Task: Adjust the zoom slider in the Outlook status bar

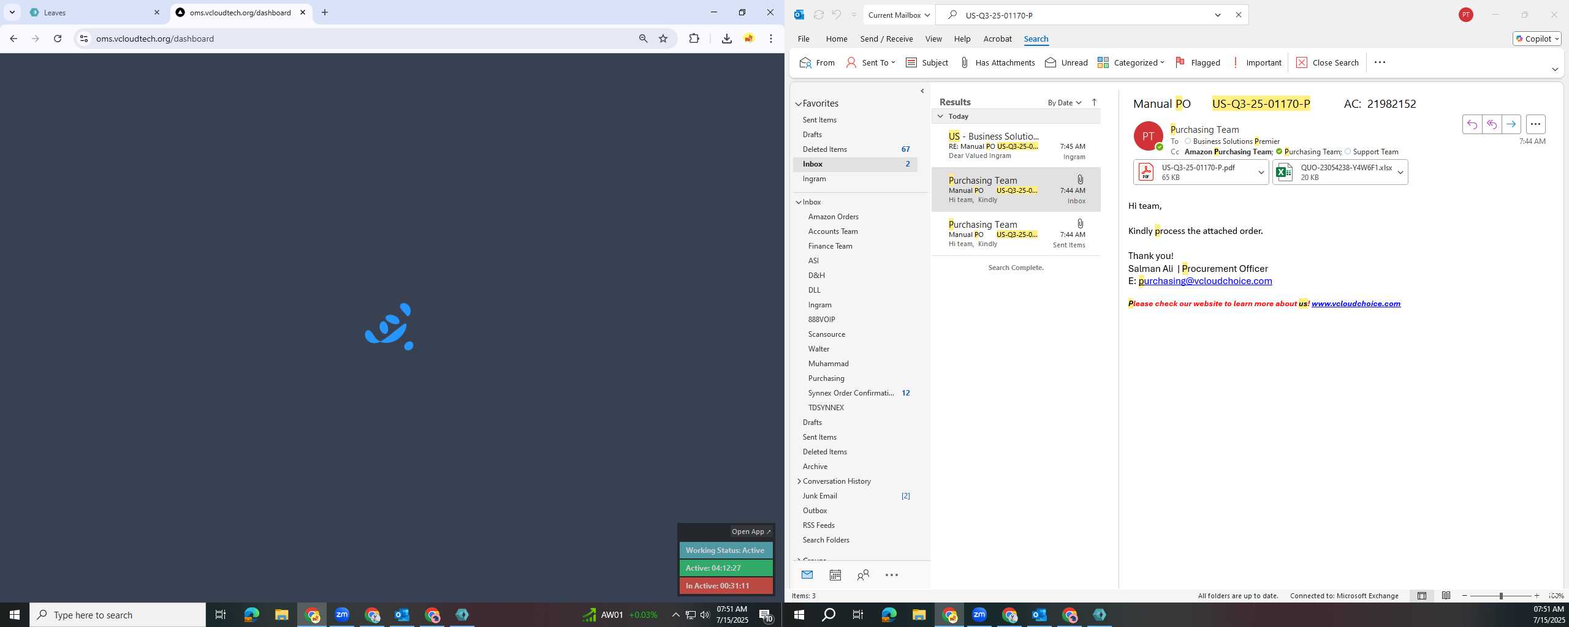Action: [x=1500, y=596]
